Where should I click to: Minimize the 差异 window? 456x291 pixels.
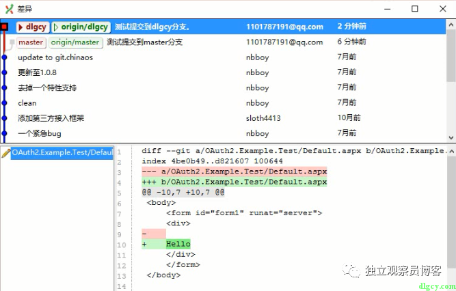pos(388,9)
